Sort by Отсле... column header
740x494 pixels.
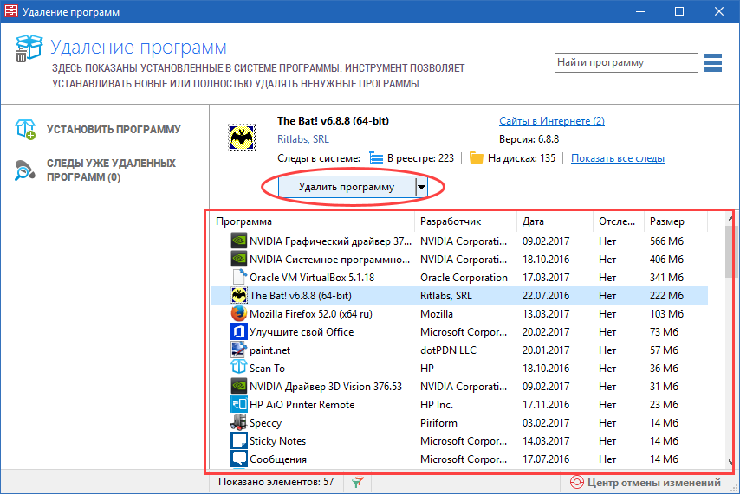pyautogui.click(x=618, y=221)
